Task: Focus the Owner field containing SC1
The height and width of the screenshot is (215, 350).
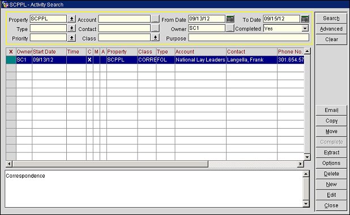Action: click(207, 28)
